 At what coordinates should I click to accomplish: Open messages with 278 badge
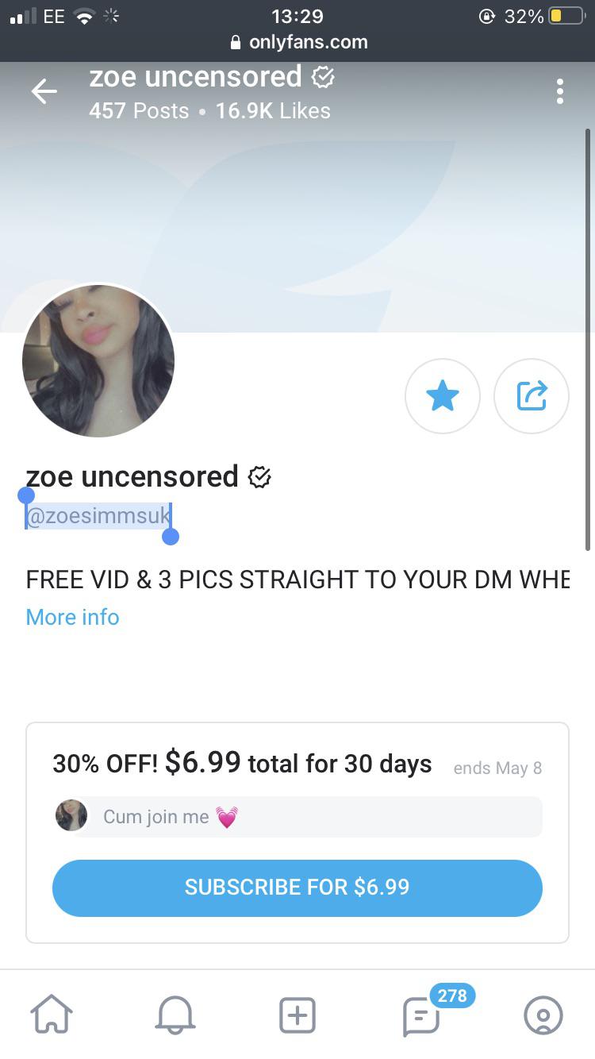pos(421,1015)
